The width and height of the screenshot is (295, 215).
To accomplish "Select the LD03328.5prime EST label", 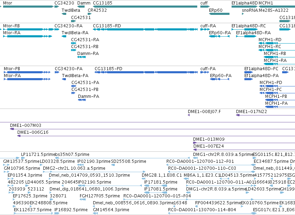I will (58, 161).
